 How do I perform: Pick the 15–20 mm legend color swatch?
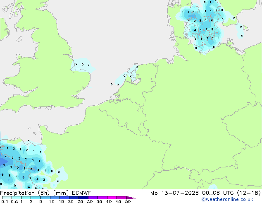tap(64, 198)
